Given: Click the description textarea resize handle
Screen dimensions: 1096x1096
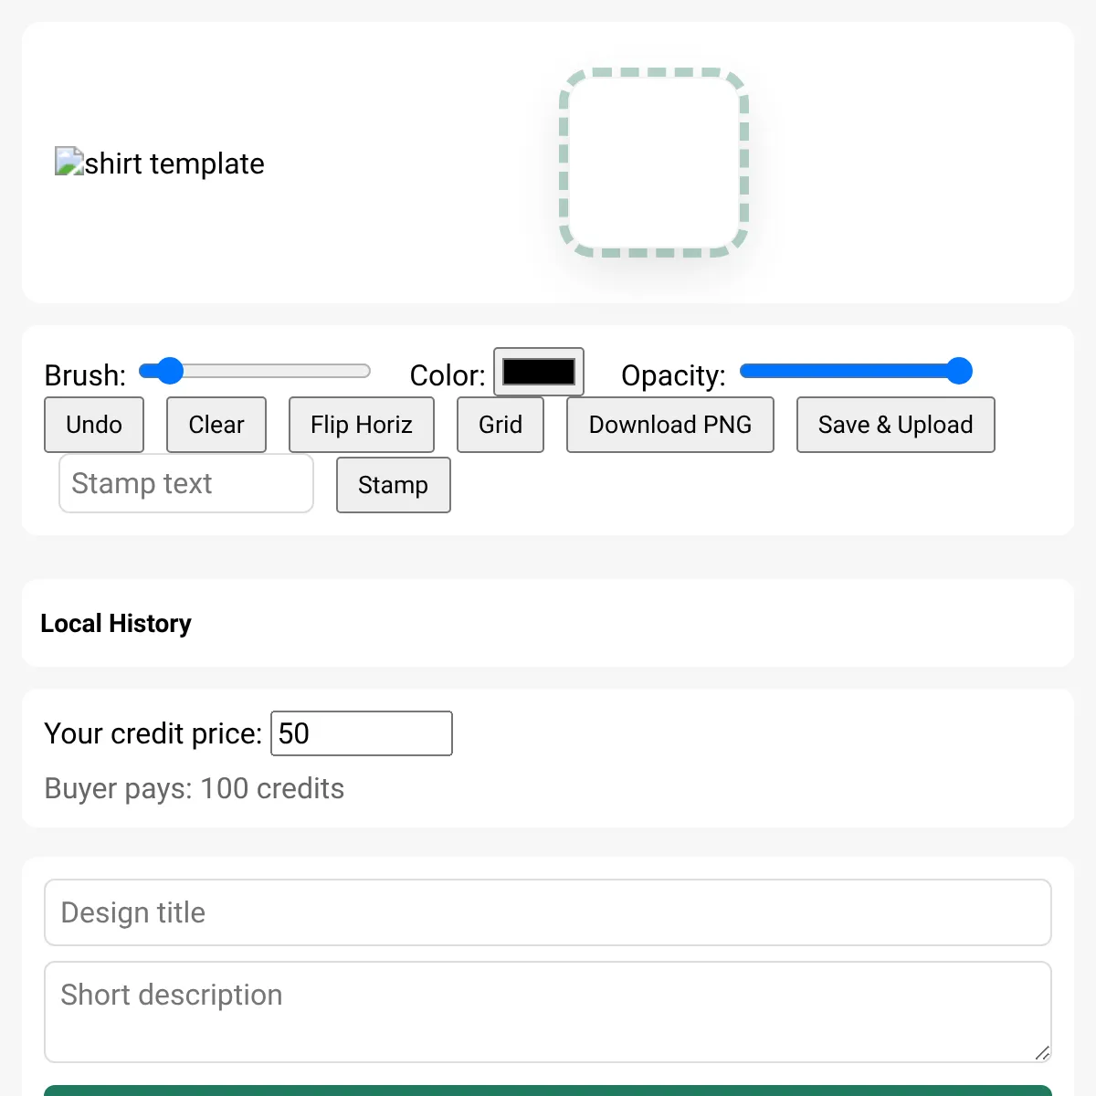Looking at the screenshot, I should pyautogui.click(x=1042, y=1053).
